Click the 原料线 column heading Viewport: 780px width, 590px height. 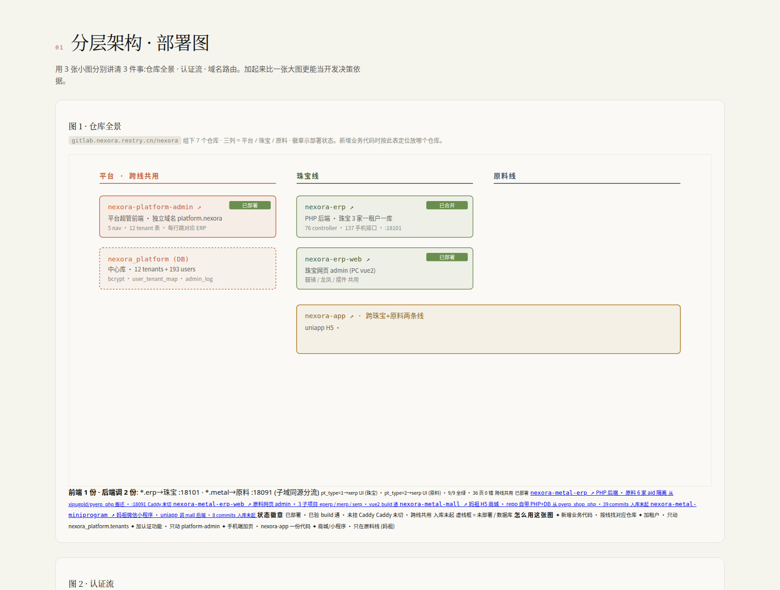tap(505, 176)
